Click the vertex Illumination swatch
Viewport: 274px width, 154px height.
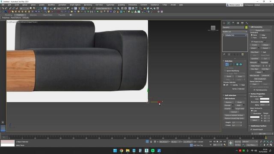[x=265, y=102]
